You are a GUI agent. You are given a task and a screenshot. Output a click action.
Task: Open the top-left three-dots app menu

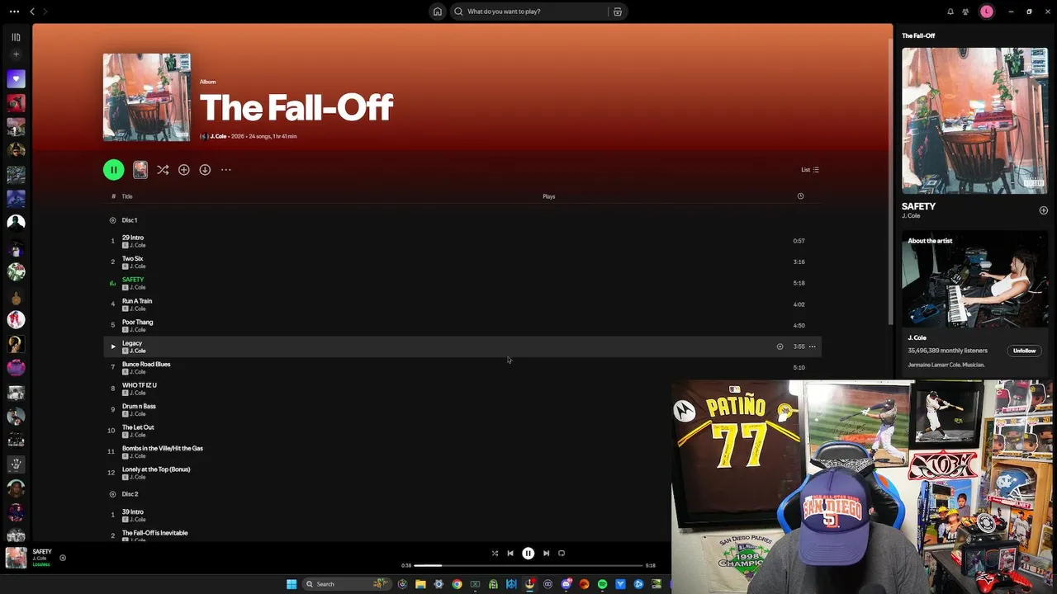14,12
